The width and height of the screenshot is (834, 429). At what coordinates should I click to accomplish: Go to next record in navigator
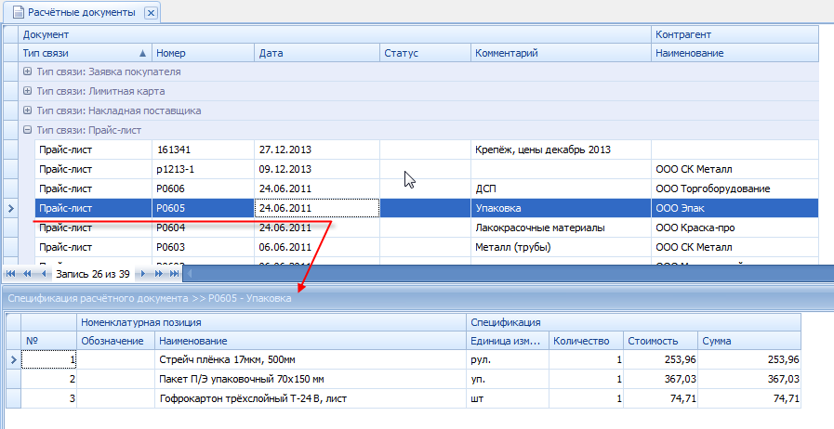(142, 274)
